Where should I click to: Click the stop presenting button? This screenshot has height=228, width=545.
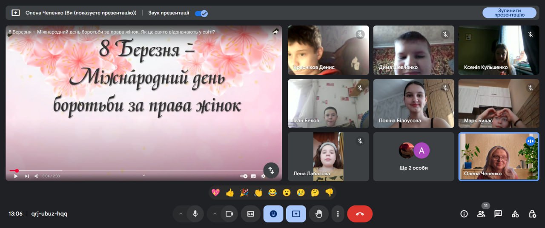click(x=509, y=13)
